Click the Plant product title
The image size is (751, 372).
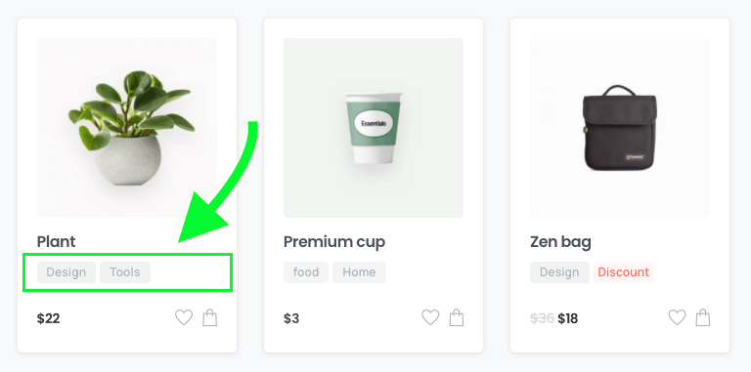point(56,241)
